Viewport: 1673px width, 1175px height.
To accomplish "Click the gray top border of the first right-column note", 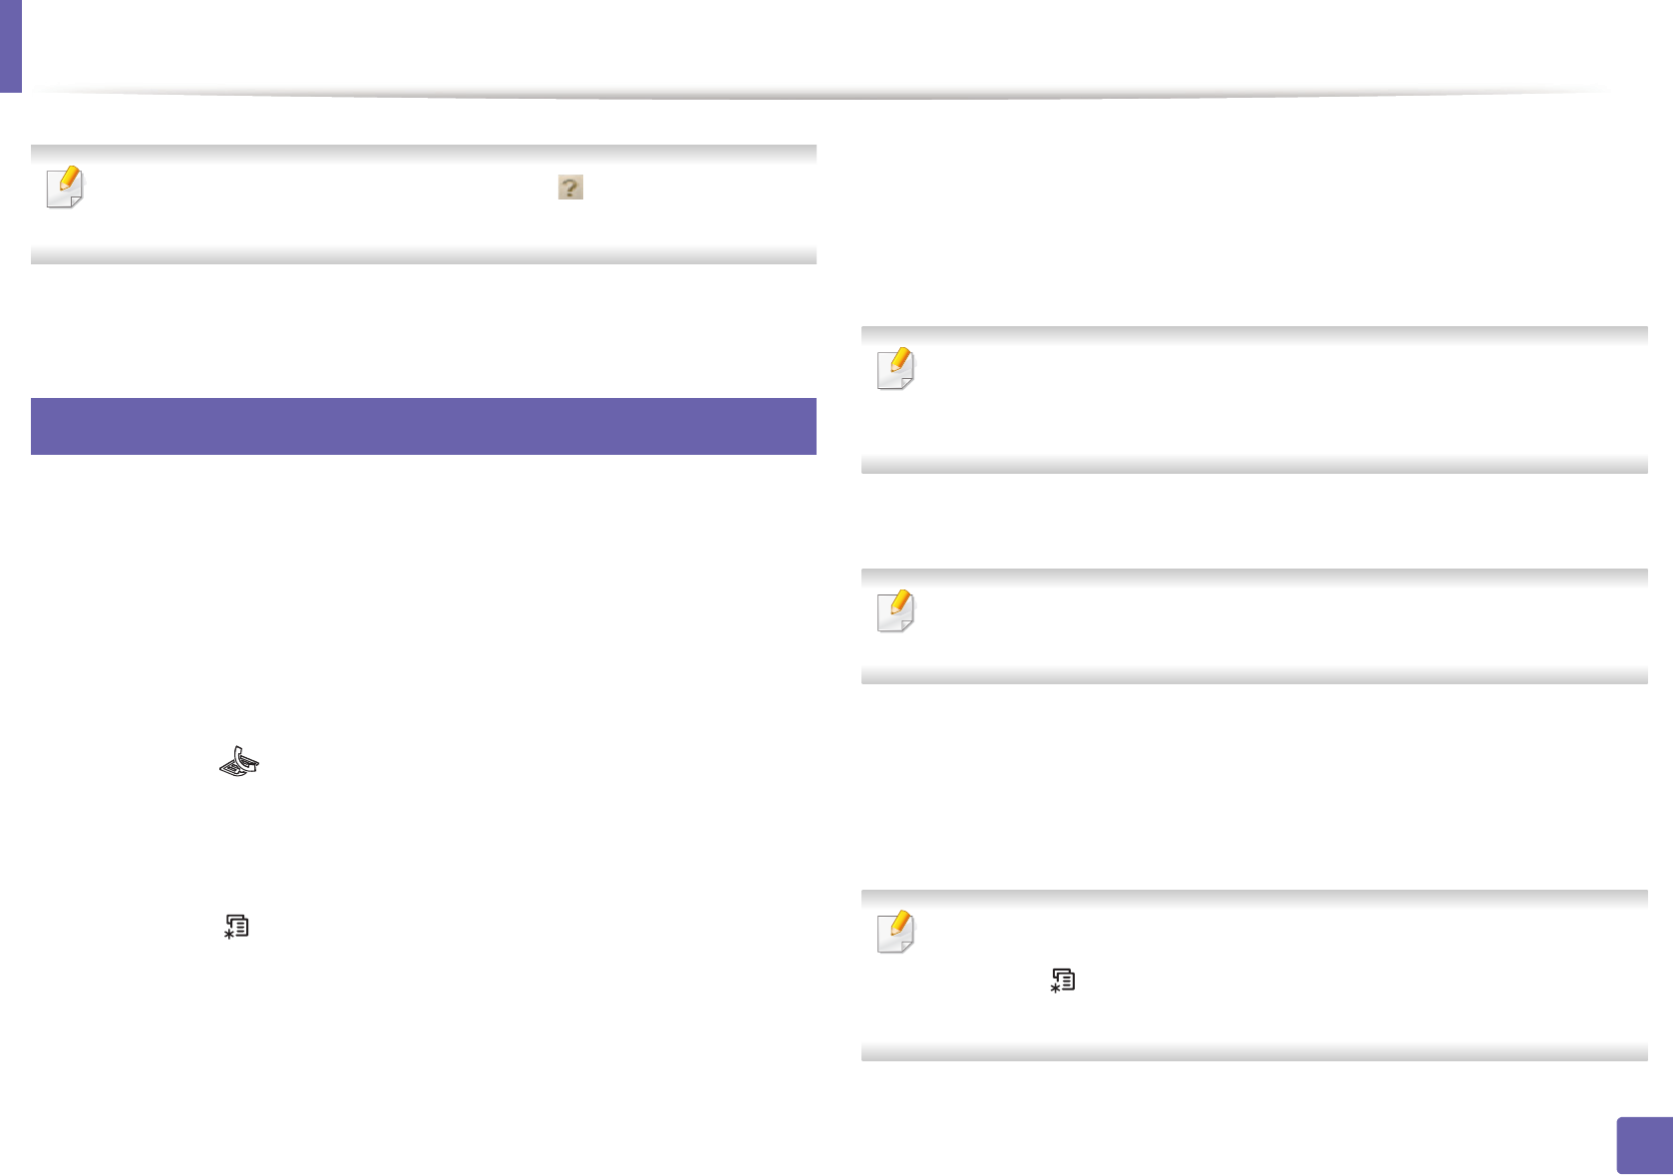I will tap(1253, 335).
